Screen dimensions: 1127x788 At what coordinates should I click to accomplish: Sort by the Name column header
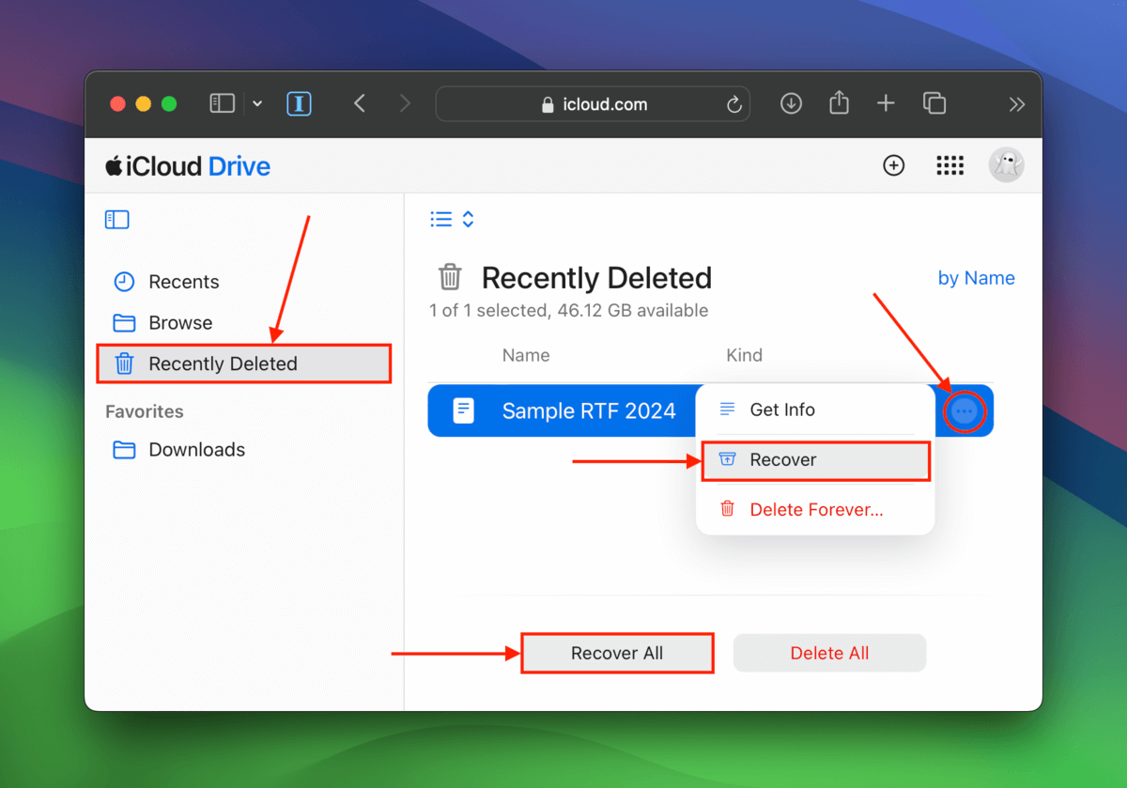(526, 355)
